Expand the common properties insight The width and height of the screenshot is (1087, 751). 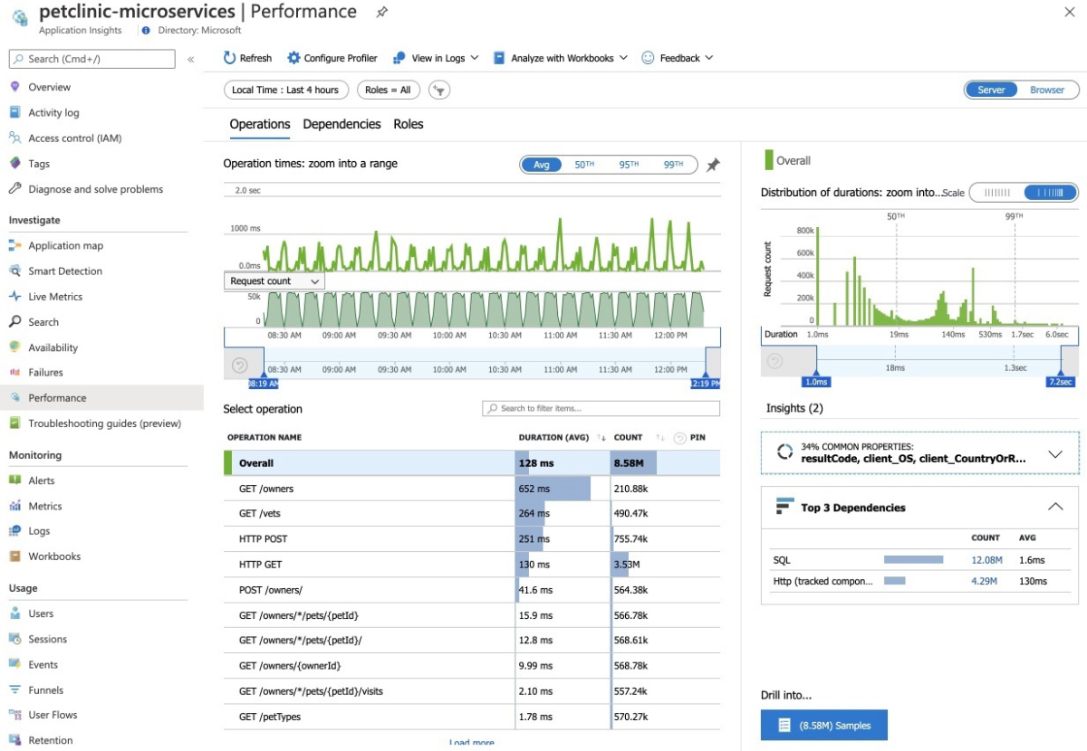point(1054,454)
